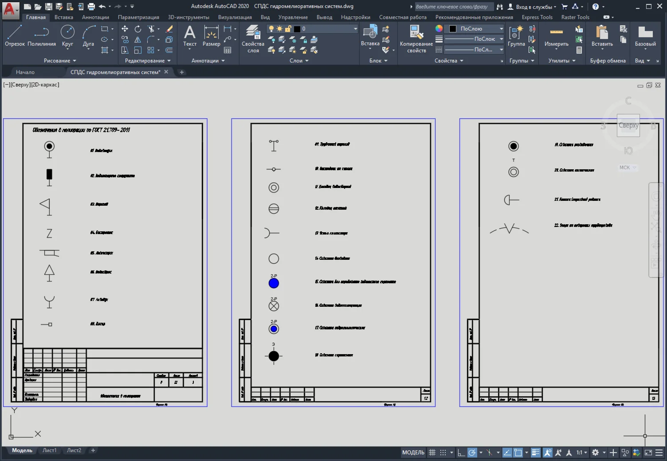The height and width of the screenshot is (461, 667).
Task: Toggle grid display in status bar
Action: [x=432, y=453]
